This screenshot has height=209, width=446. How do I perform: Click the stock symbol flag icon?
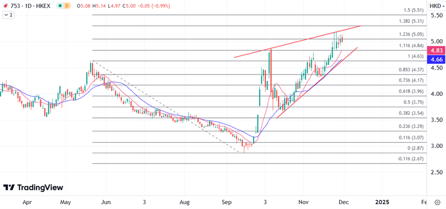click(x=5, y=6)
